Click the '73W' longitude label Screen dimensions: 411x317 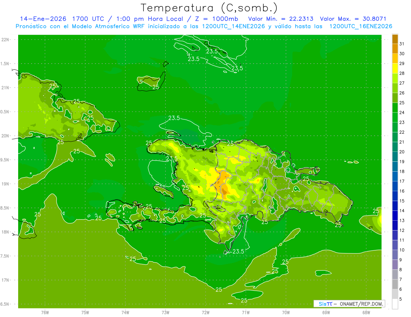[x=165, y=313]
